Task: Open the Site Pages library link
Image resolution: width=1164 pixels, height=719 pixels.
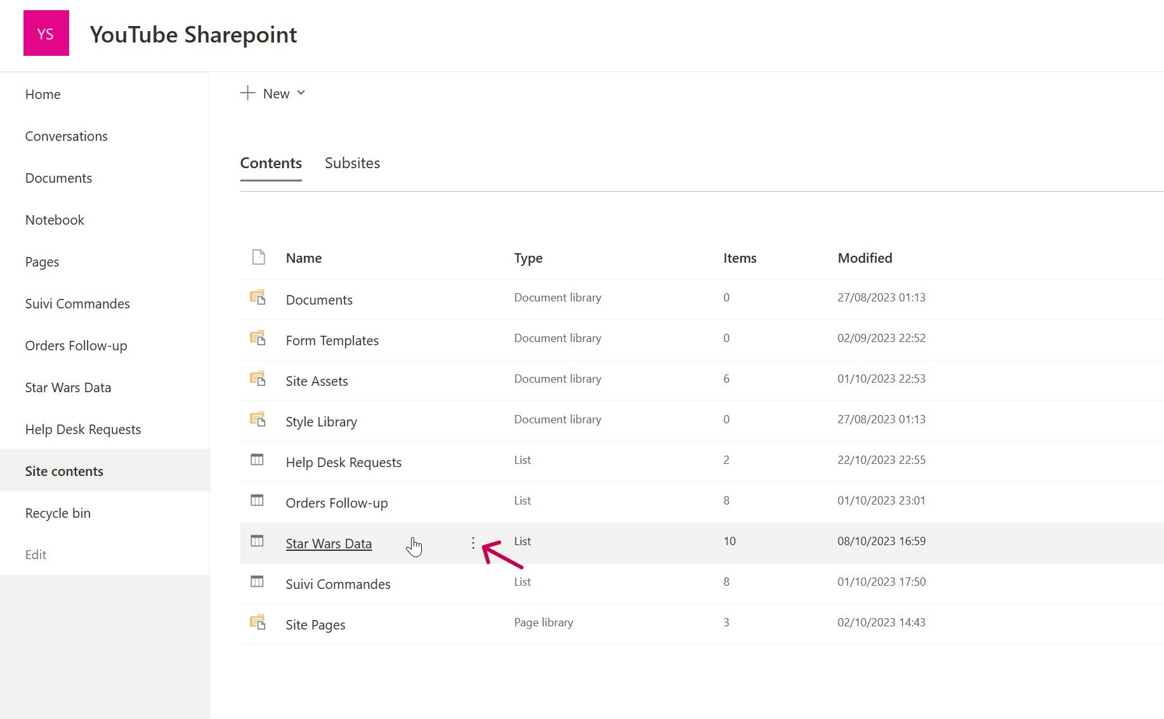Action: tap(315, 625)
